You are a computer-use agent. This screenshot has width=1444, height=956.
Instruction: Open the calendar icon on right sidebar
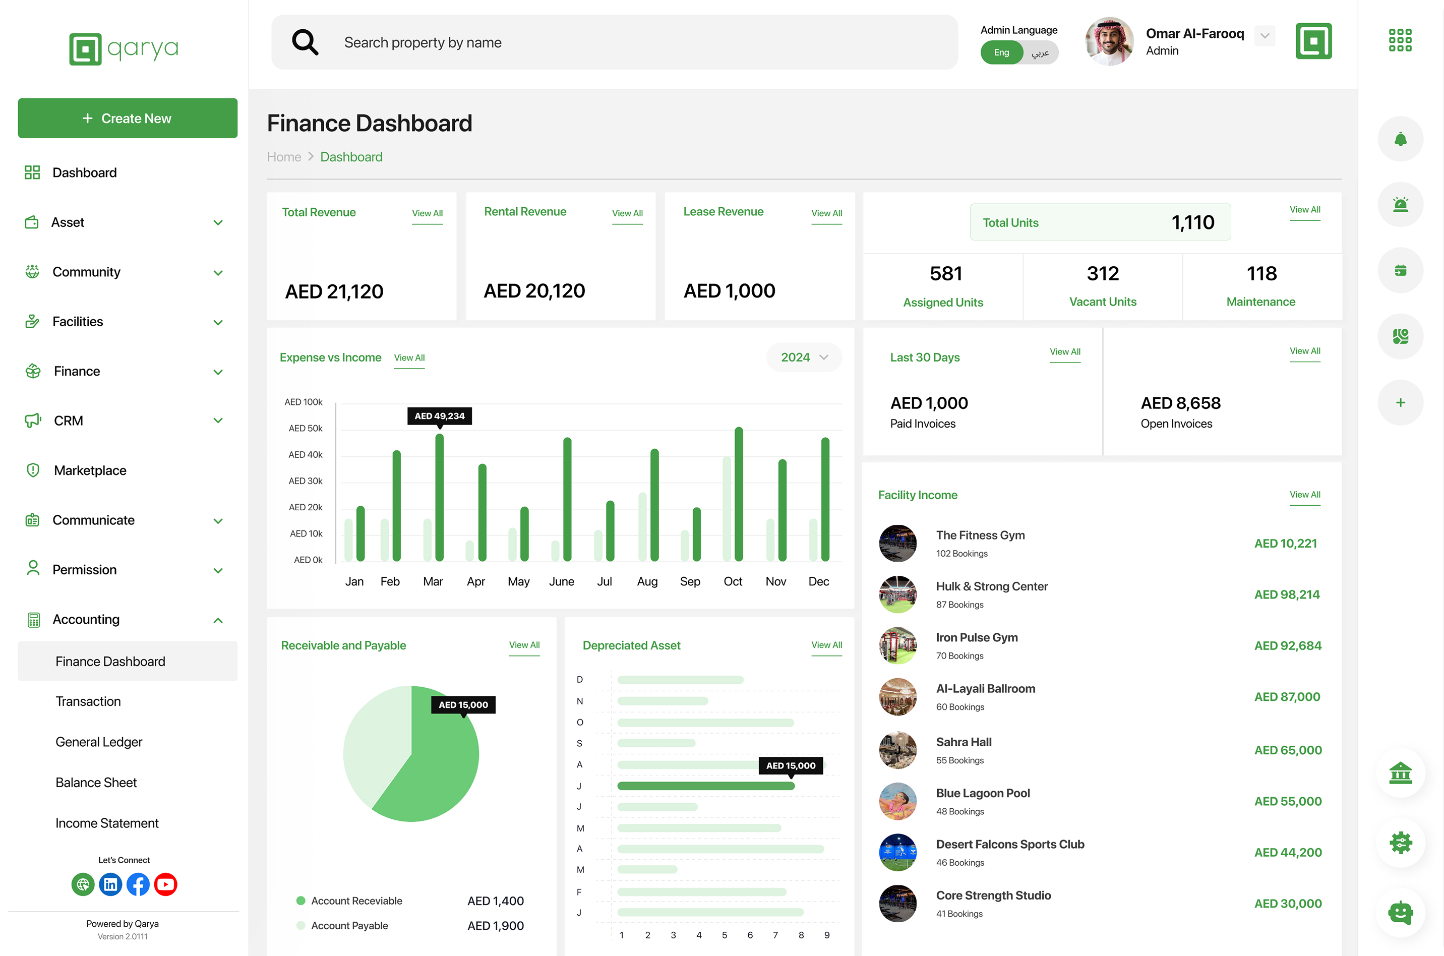click(1400, 270)
